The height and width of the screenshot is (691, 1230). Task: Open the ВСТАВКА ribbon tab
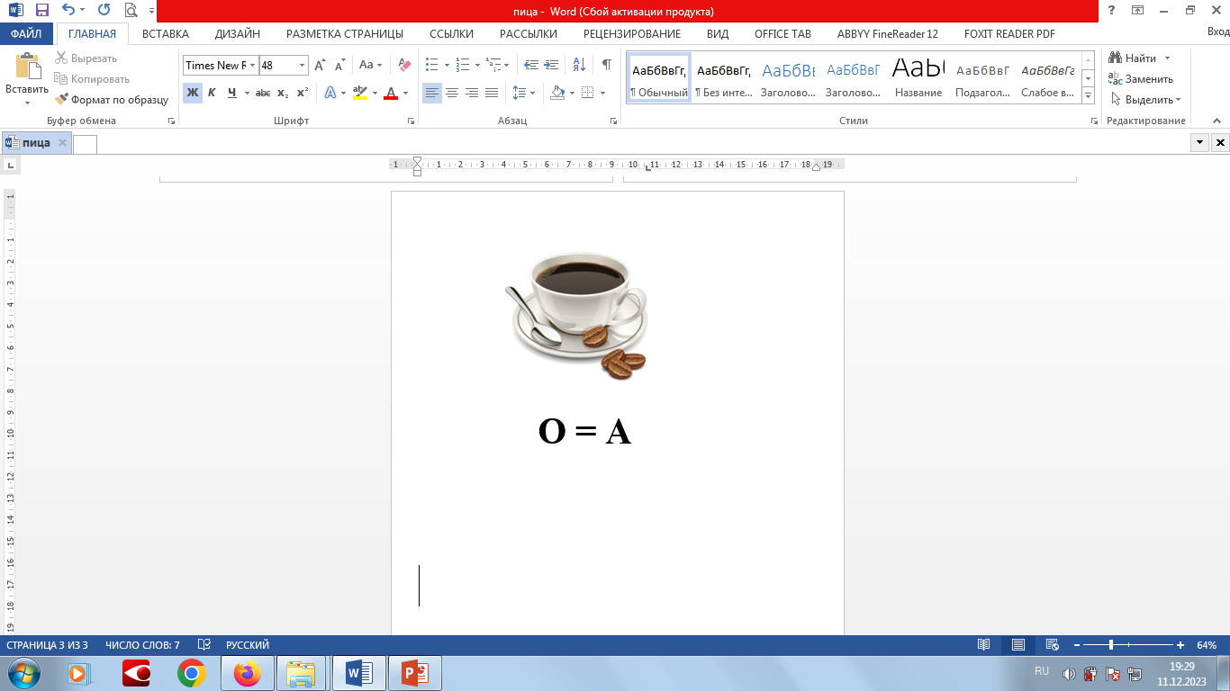coord(166,34)
